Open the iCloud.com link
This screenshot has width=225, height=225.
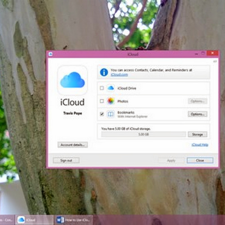pos(119,75)
